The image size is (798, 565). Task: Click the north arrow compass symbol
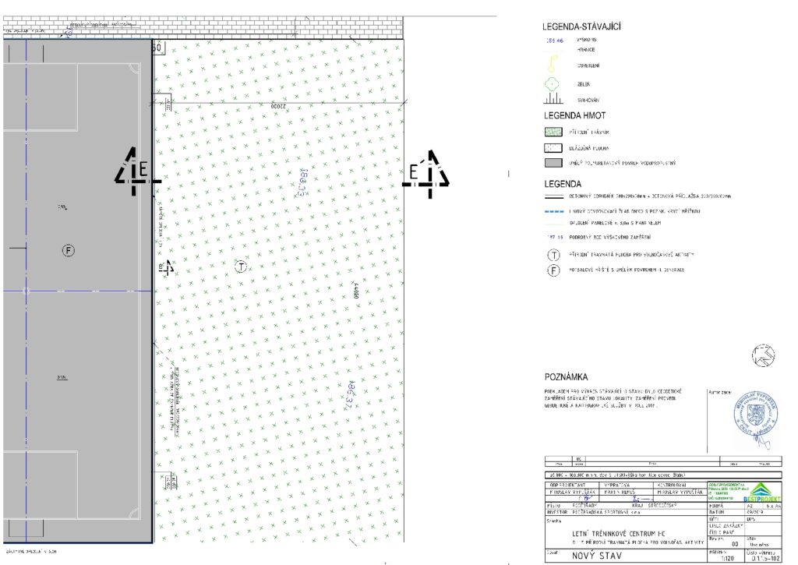tap(764, 357)
